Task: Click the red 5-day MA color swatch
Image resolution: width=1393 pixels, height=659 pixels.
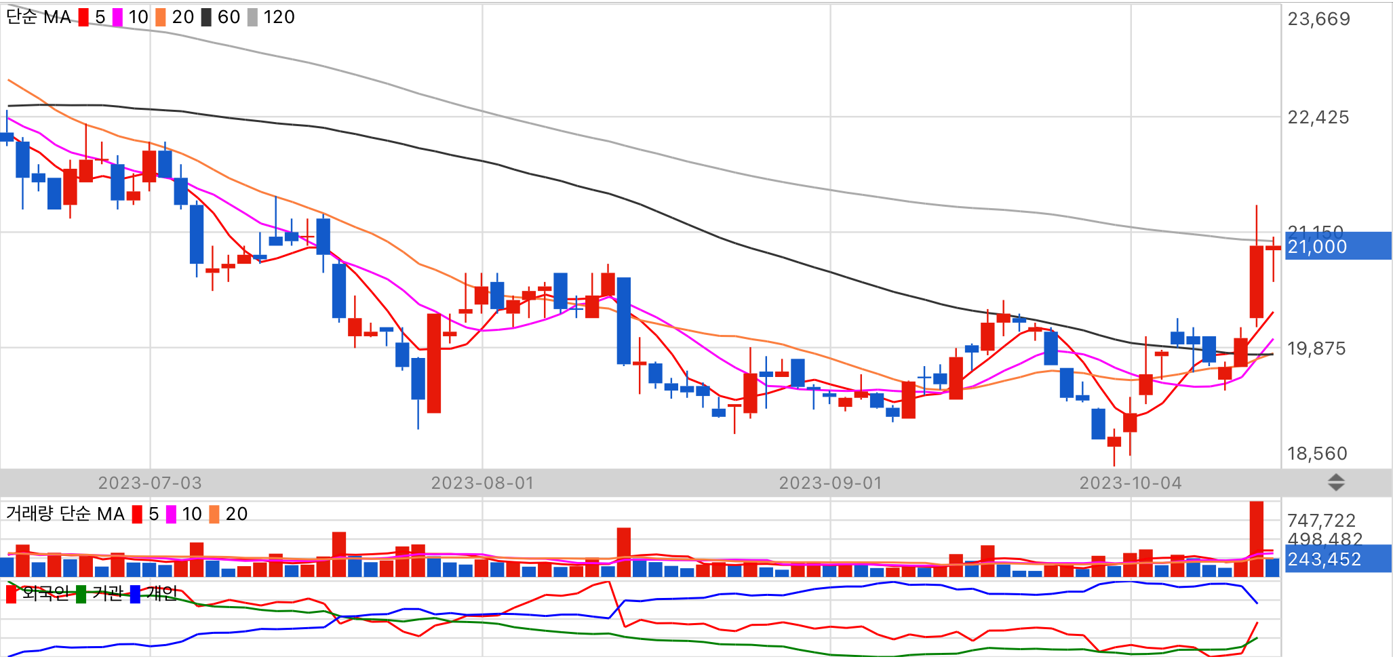Action: click(x=83, y=17)
